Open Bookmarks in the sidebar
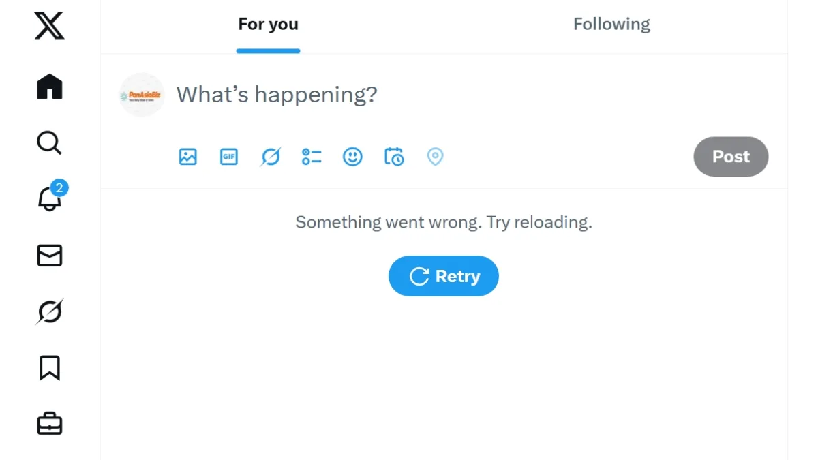The image size is (818, 460). (x=49, y=368)
